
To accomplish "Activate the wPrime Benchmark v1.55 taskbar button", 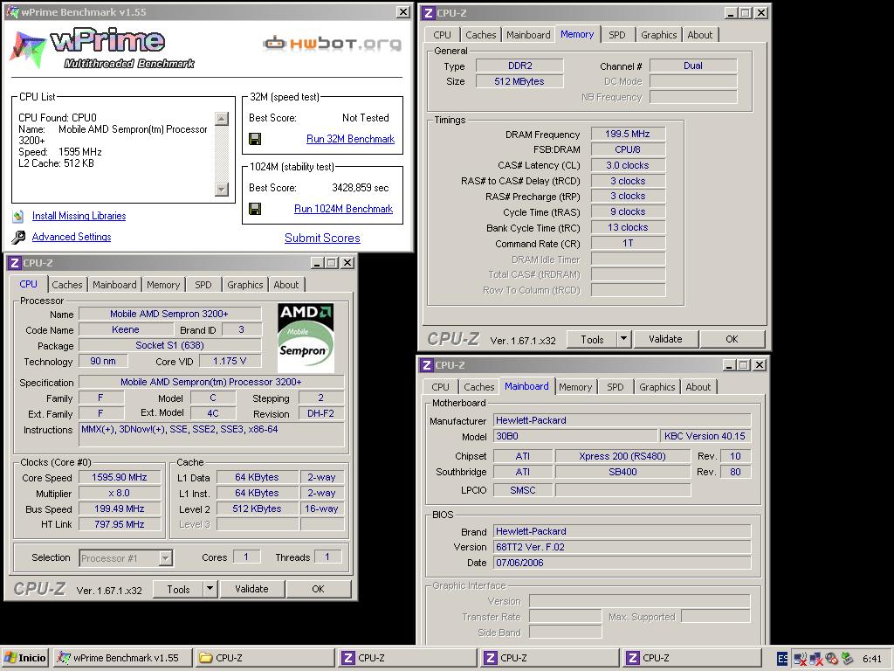I will tap(122, 658).
